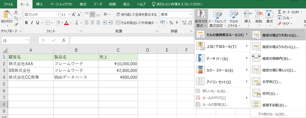Open the font size dropdown showing 11
Screen dimensions: 306x118
[x=69, y=15]
